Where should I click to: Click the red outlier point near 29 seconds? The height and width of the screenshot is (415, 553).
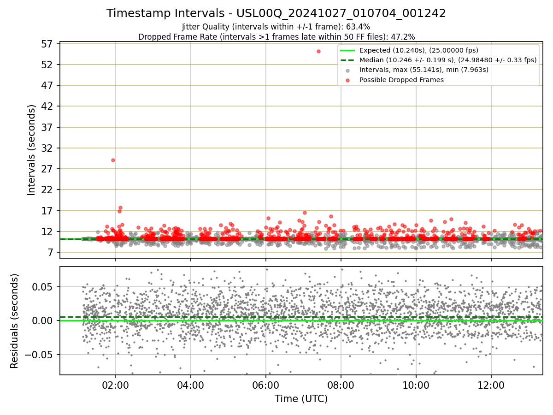pos(113,160)
